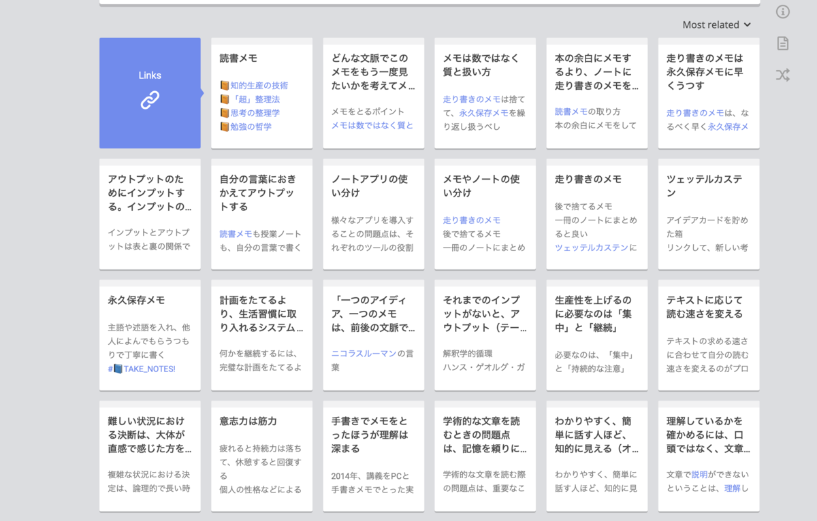817x521 pixels.
Task: Click the page info icon in right sidebar
Action: click(783, 12)
